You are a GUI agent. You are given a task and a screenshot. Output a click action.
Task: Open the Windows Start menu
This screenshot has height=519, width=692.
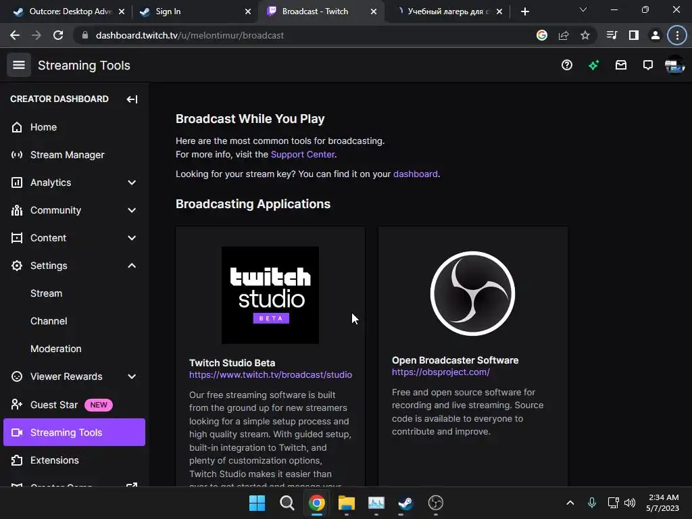coord(257,503)
